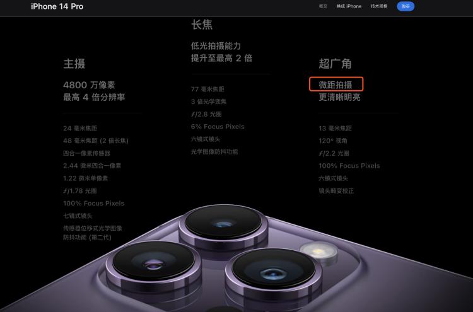Screen dimensions: 473x312
Task: Click the camera flash on the phone
Action: [x=318, y=251]
